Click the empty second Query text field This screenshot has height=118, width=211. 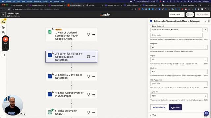(x=176, y=35)
